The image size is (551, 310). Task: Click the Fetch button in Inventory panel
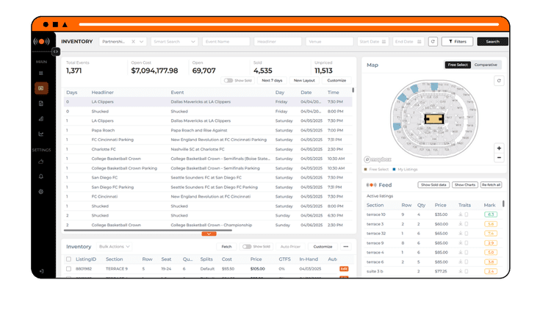pyautogui.click(x=227, y=246)
